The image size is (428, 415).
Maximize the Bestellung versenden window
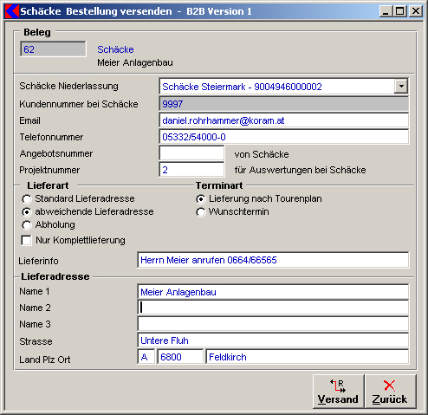[x=400, y=11]
